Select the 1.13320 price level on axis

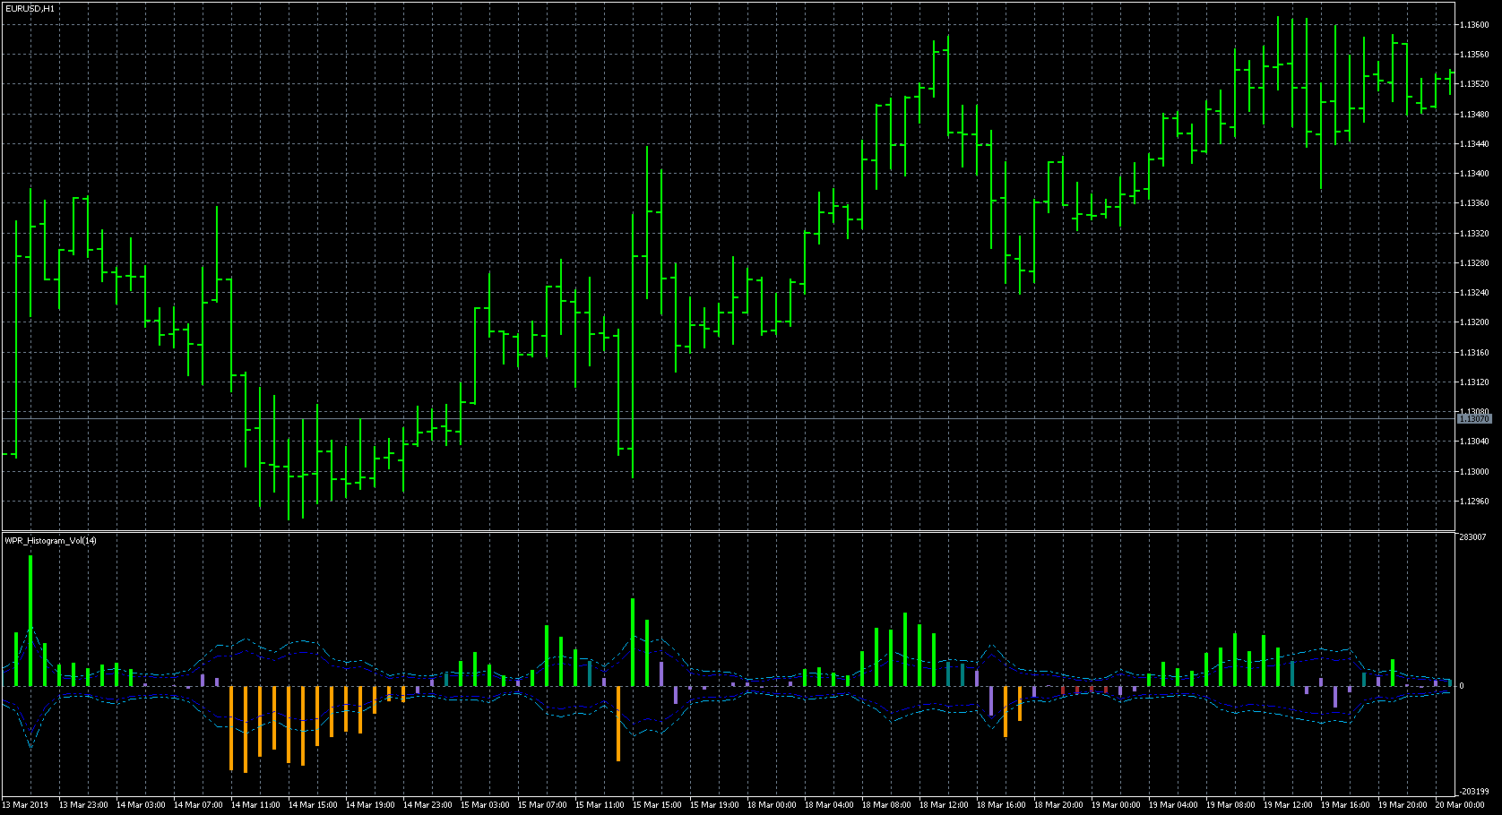1474,234
